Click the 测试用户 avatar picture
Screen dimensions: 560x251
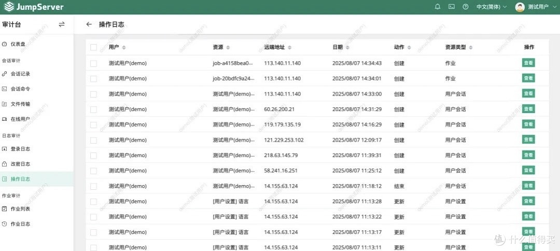[520, 7]
